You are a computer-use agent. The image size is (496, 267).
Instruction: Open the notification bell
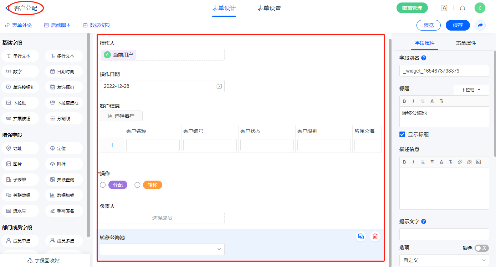click(462, 8)
